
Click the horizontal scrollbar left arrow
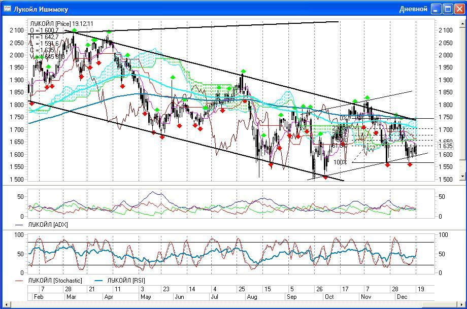click(x=7, y=304)
